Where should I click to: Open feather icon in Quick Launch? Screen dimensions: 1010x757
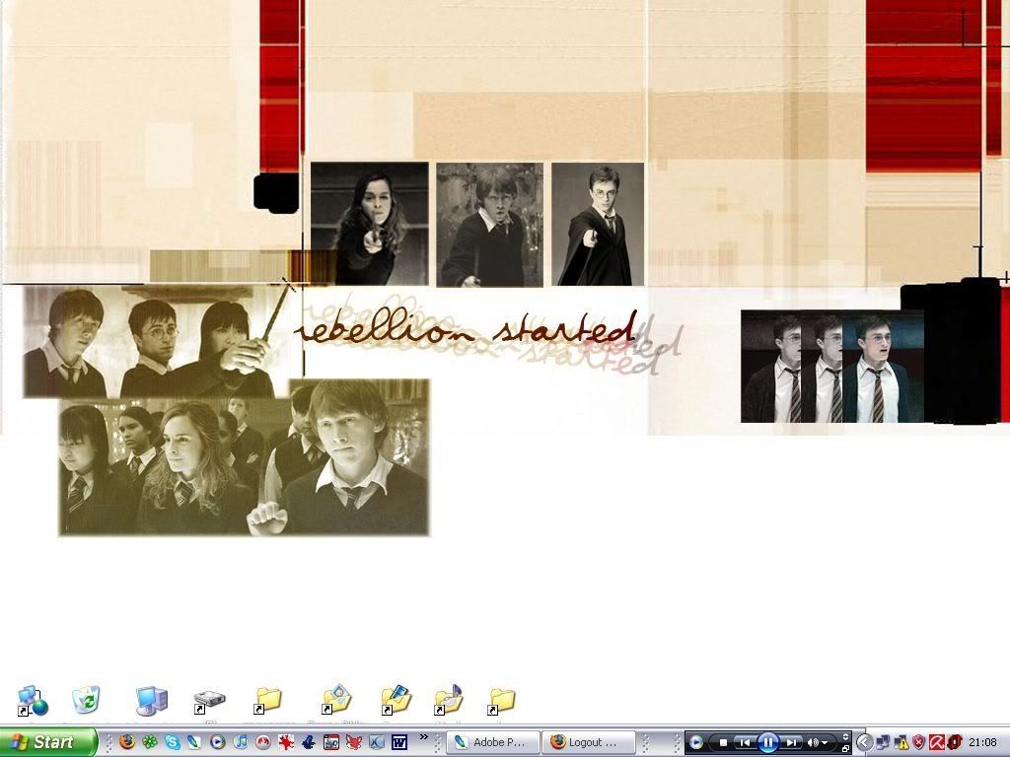[x=194, y=742]
